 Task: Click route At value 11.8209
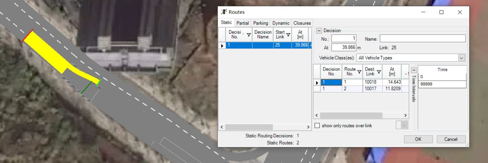pyautogui.click(x=392, y=89)
